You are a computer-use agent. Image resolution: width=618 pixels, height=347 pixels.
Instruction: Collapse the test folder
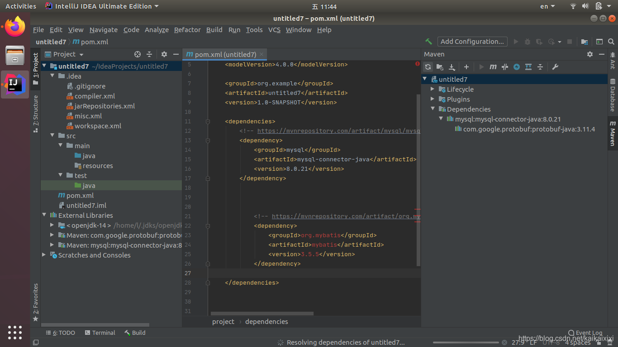(61, 176)
